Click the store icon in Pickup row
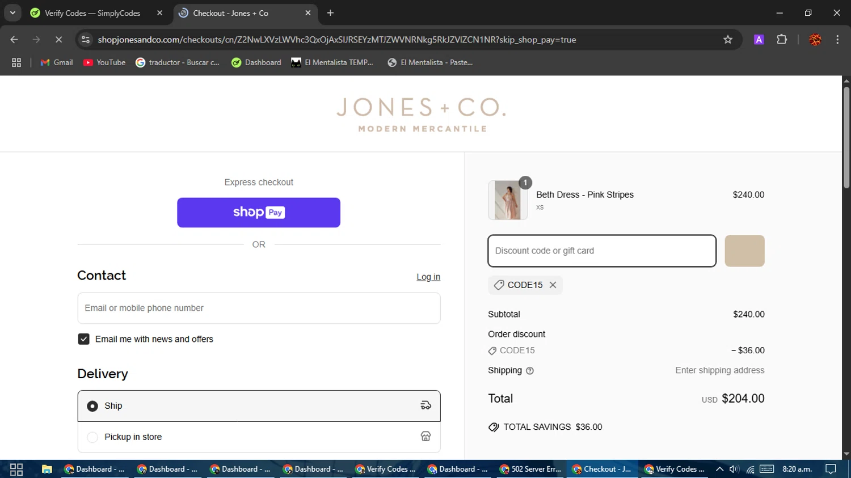Screen dimensions: 851x478 [425, 437]
